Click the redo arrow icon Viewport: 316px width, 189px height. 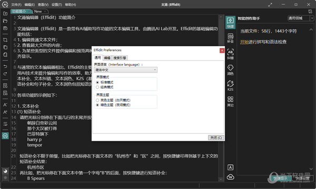point(5,73)
